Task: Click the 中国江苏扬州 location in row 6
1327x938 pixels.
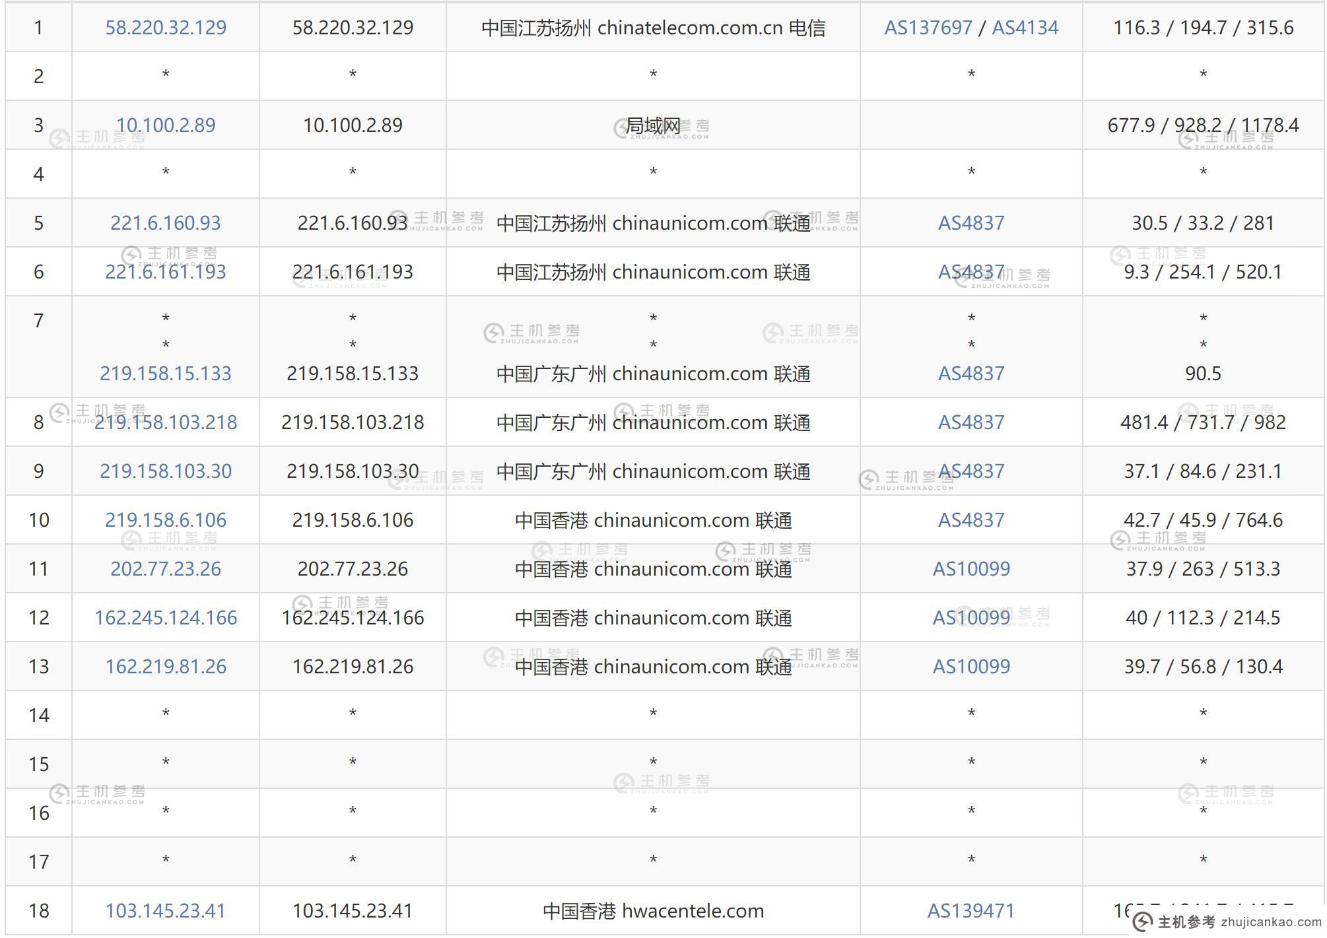Action: pos(653,272)
